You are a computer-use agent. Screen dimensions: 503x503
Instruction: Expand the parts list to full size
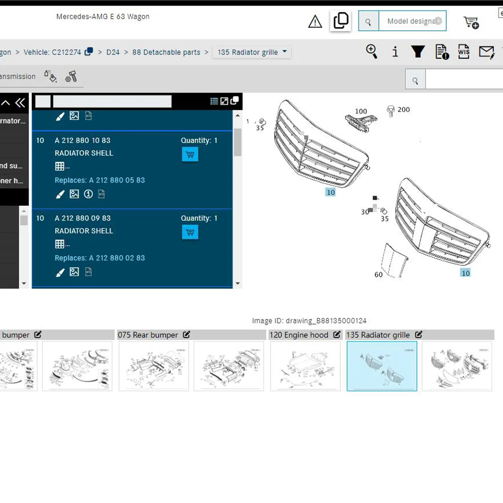coord(224,102)
